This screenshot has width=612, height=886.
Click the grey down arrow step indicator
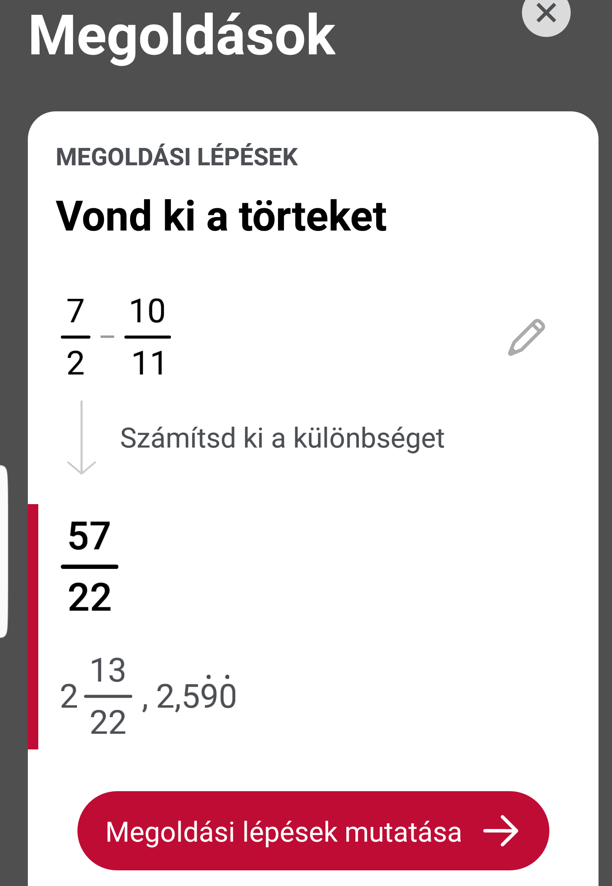[x=82, y=438]
